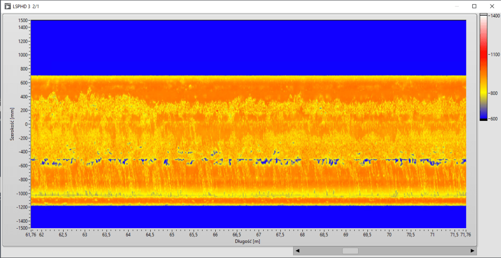Screen dimensions: 501x258
Task: Click the 1400 color scale label
Action: click(495, 15)
